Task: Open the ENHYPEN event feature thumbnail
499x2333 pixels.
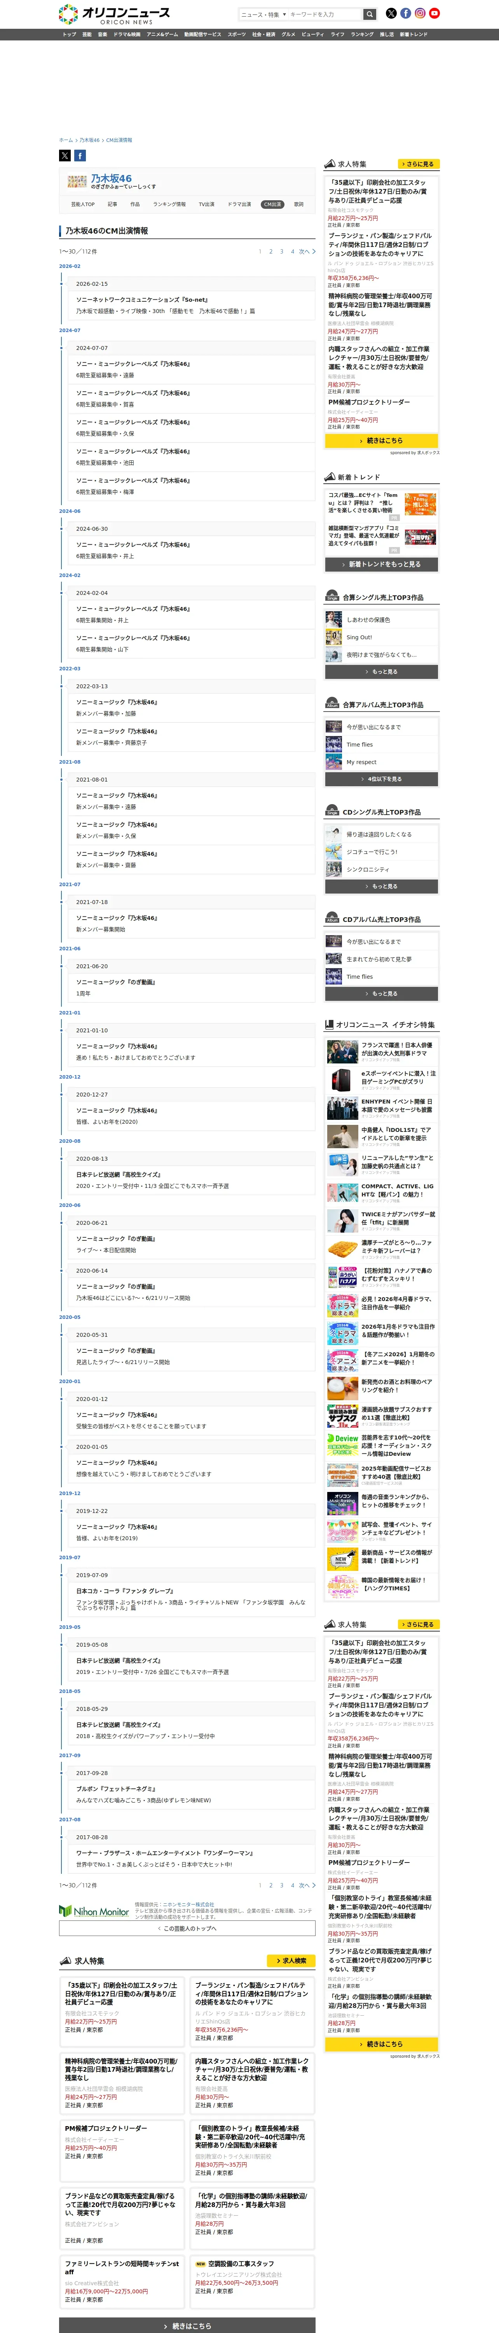Action: [x=342, y=1108]
